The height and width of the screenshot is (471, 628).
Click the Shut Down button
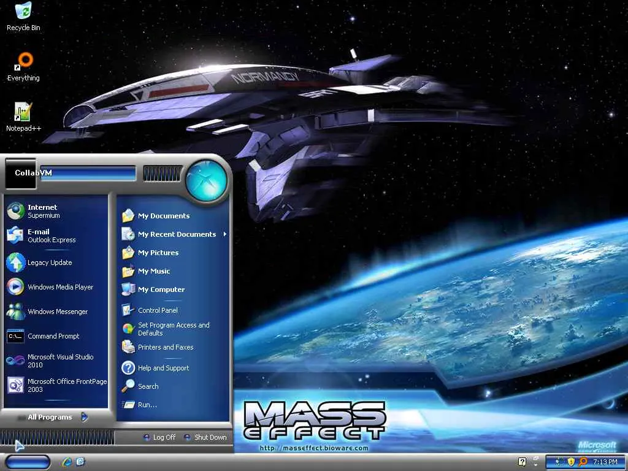205,437
